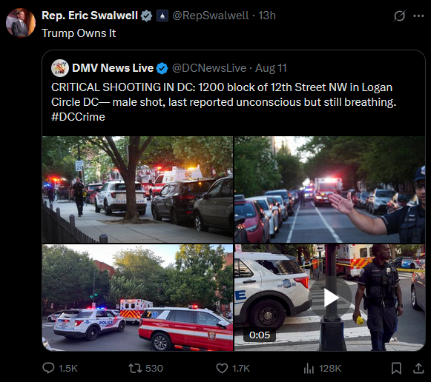The height and width of the screenshot is (382, 431).
Task: Open the @RepSwalwell handle link
Action: [x=211, y=16]
